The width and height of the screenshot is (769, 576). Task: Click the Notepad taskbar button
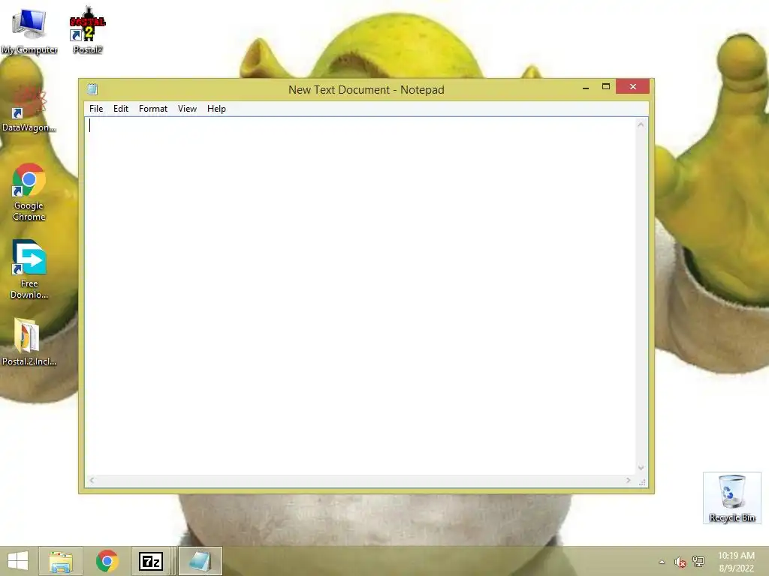(x=200, y=561)
